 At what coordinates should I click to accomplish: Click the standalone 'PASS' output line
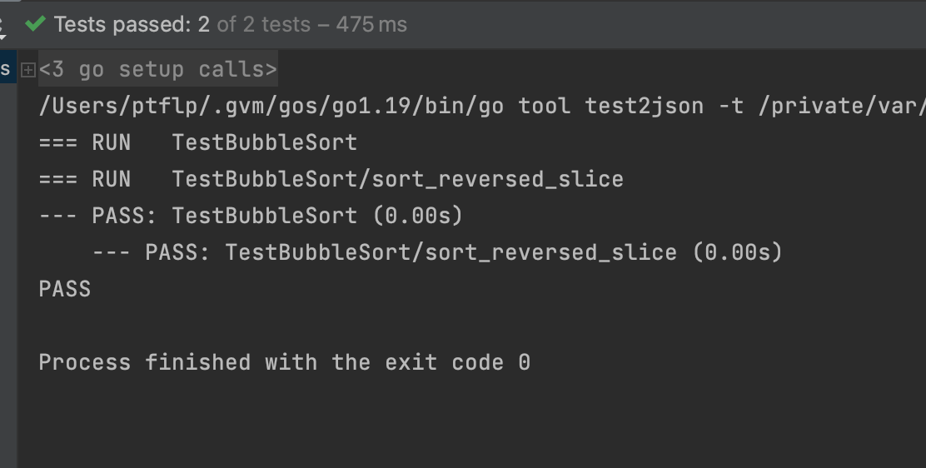64,290
